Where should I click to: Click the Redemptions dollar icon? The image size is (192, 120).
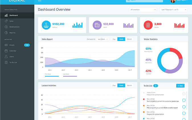coord(6,27)
